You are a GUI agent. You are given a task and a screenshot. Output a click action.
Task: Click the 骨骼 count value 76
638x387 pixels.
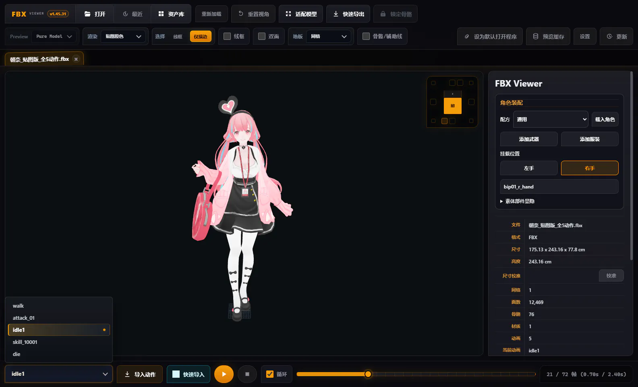531,315
